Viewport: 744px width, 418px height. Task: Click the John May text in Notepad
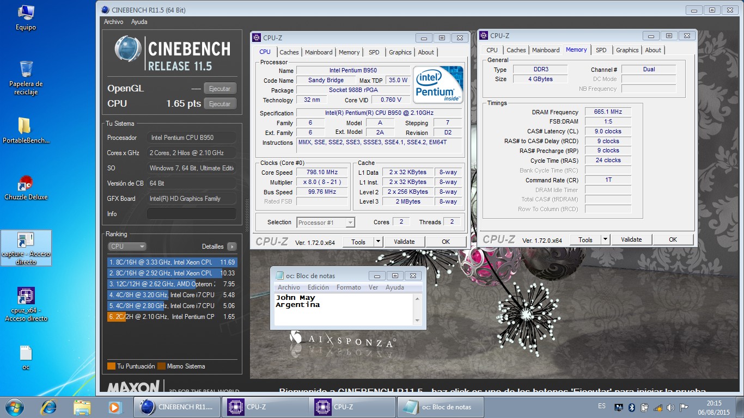point(295,298)
